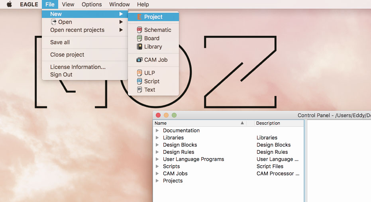
Task: Choose Save all in File menu
Action: click(x=85, y=42)
